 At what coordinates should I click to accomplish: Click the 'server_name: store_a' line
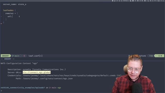14,4
